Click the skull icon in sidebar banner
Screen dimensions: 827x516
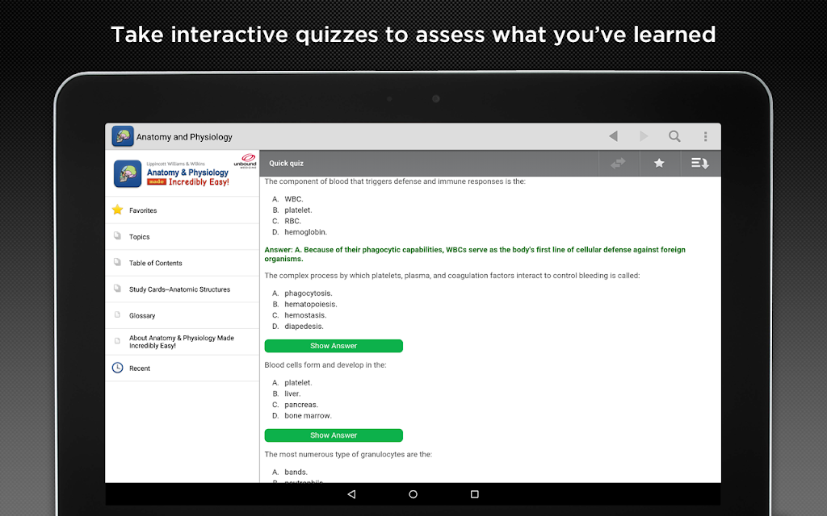128,174
